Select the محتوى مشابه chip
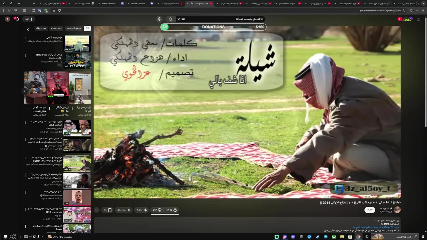The image size is (427, 240). [56, 28]
